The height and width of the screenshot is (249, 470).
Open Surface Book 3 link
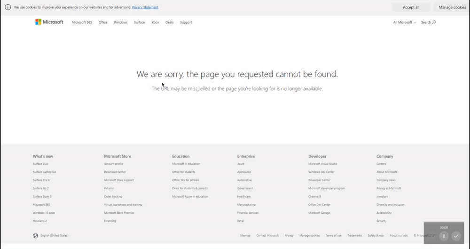click(42, 196)
